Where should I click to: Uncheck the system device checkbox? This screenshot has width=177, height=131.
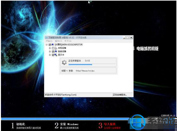53,51
